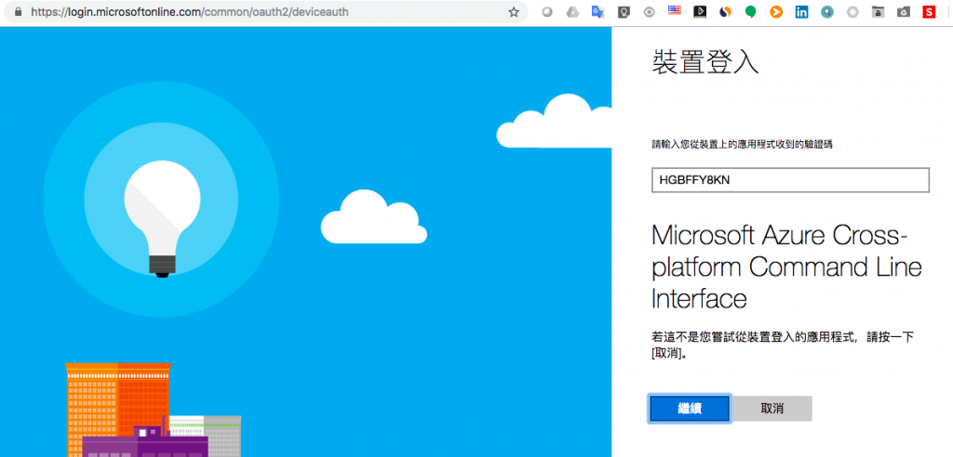Click the gray eye extension icon
This screenshot has width=953, height=457.
(x=649, y=11)
